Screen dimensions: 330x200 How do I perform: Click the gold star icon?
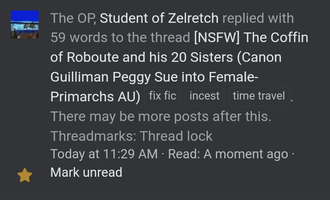tap(25, 175)
